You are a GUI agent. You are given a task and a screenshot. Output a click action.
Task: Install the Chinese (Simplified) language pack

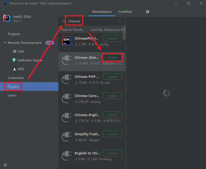click(x=112, y=57)
